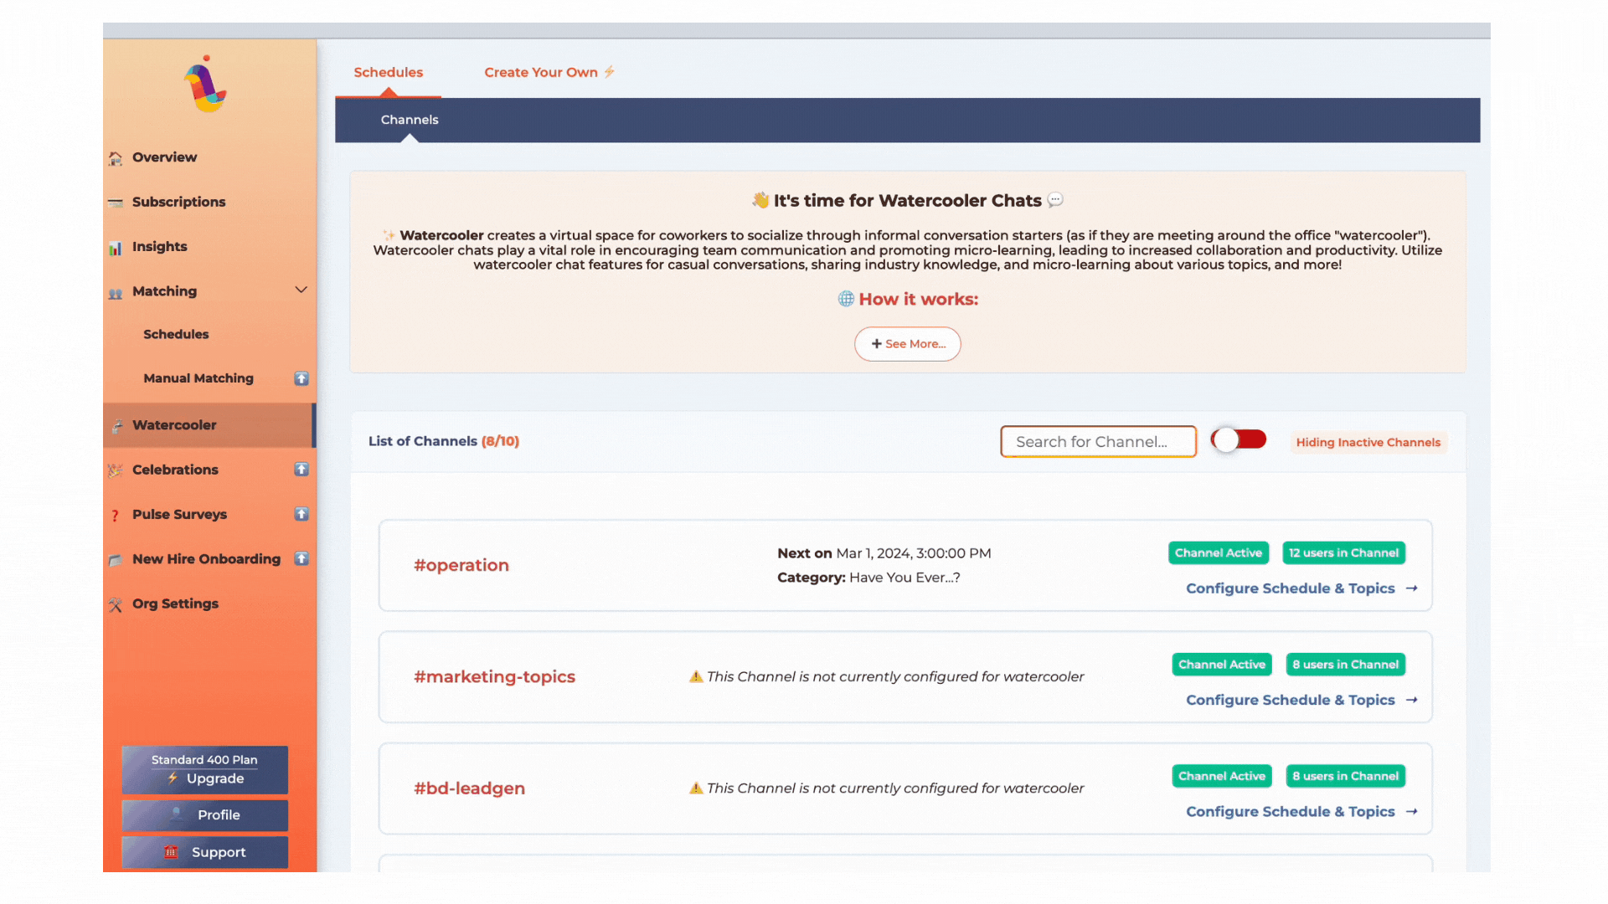The height and width of the screenshot is (904, 1608).
Task: Click the upgrade icon next to Celebrations
Action: click(301, 470)
